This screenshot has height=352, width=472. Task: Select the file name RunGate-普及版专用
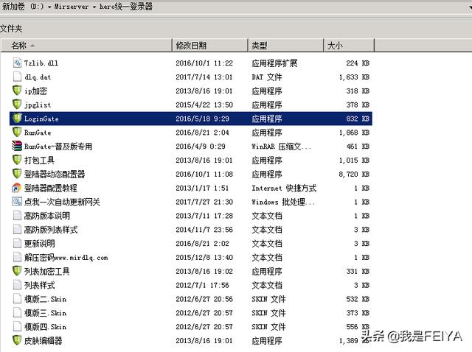(58, 147)
